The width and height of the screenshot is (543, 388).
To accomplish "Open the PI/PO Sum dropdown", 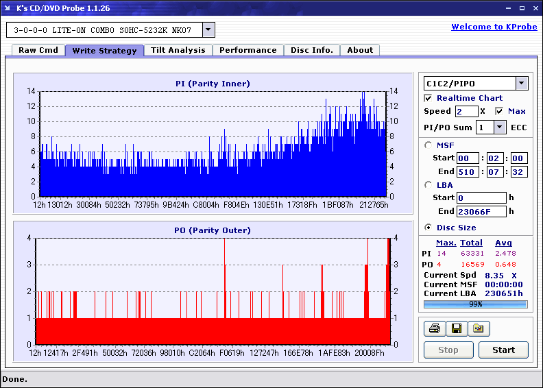I will [x=500, y=127].
